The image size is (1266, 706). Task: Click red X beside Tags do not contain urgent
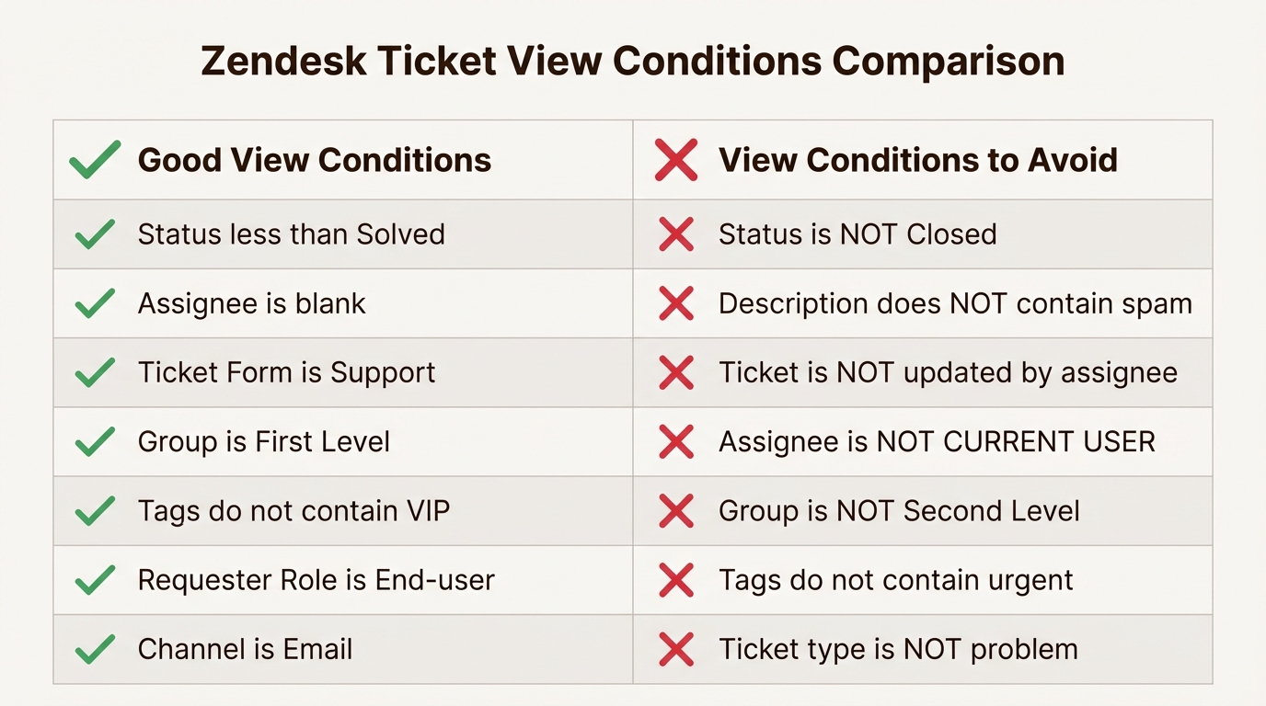point(676,580)
